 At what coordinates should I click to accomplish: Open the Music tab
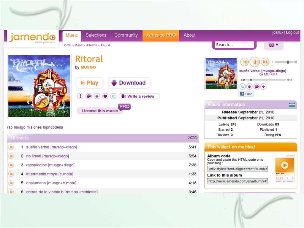coord(72,35)
